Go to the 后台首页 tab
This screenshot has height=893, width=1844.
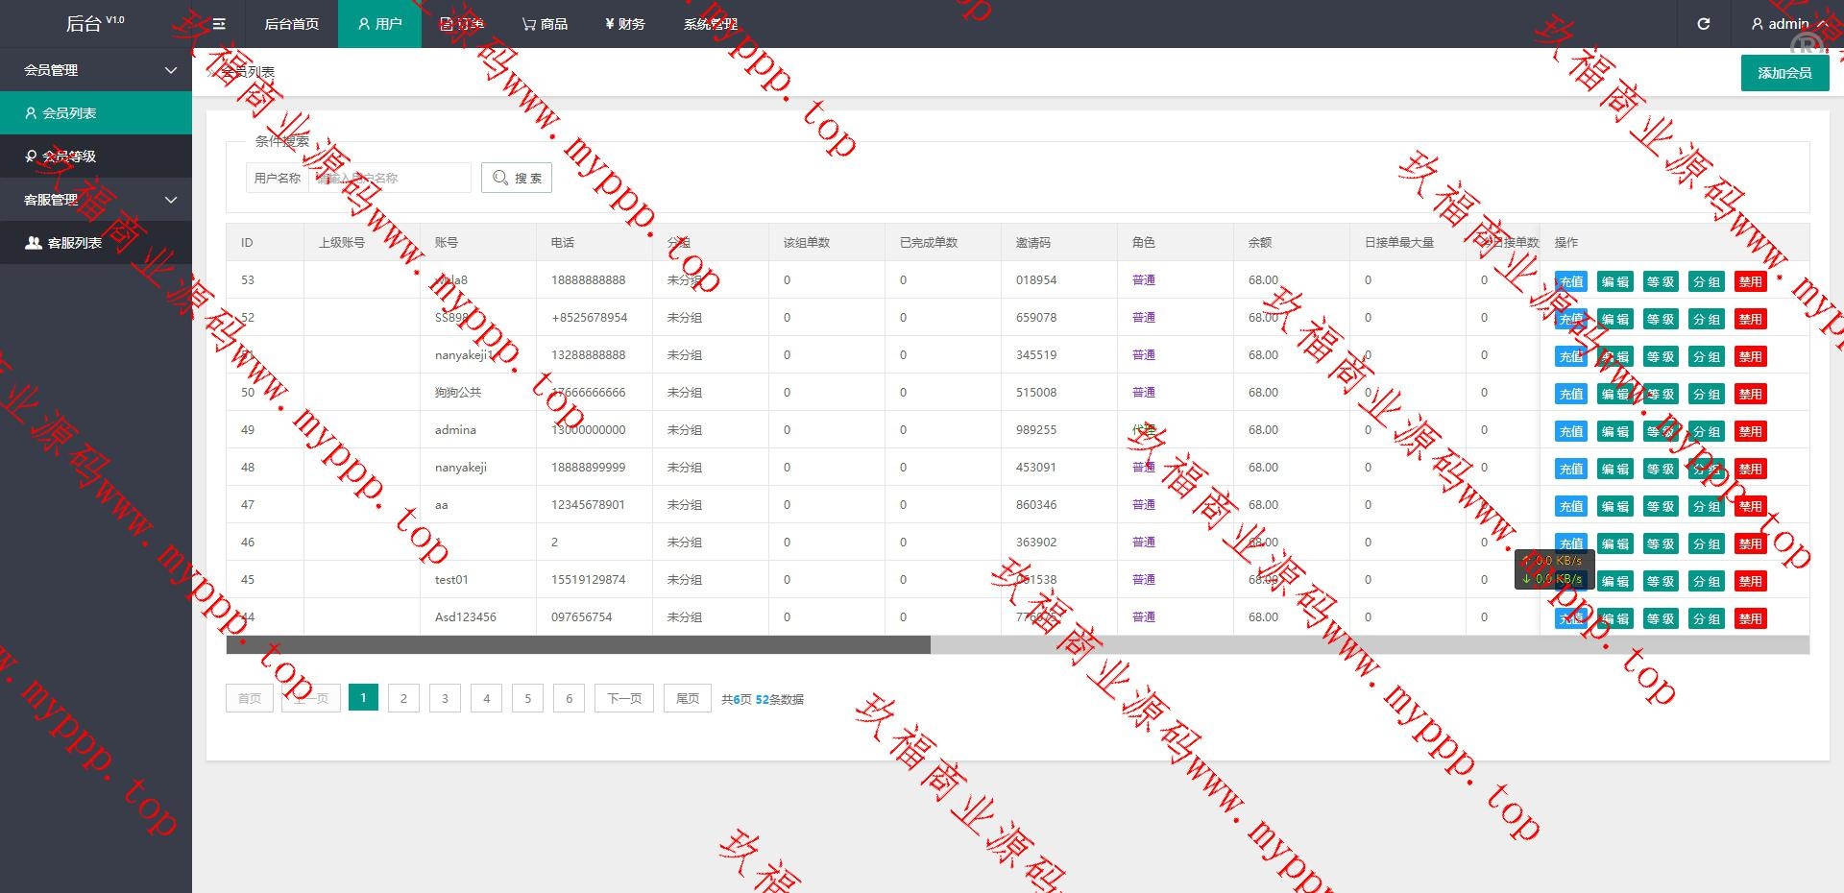(x=291, y=24)
